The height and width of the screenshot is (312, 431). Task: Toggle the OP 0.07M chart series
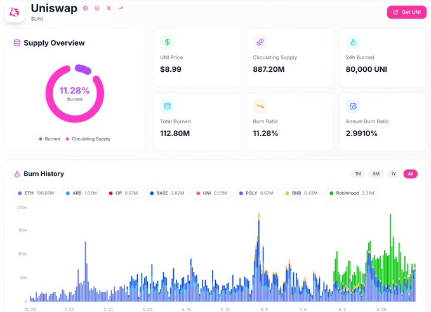click(123, 193)
